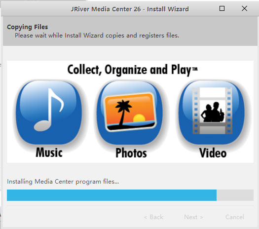Click 'Installing Media Center program files...' status text
This screenshot has height=229, width=259.
[x=63, y=182]
